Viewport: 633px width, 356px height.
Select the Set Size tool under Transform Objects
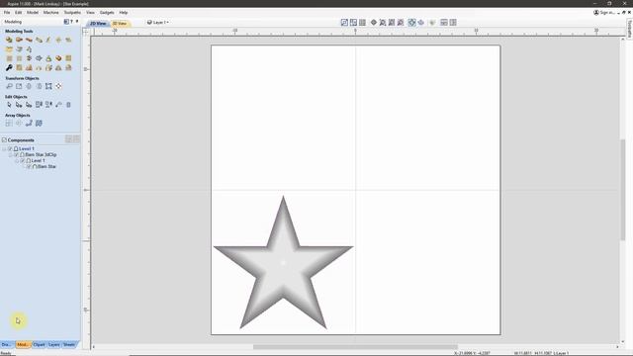(19, 86)
